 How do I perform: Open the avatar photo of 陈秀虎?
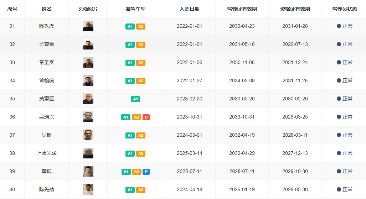coord(88,26)
